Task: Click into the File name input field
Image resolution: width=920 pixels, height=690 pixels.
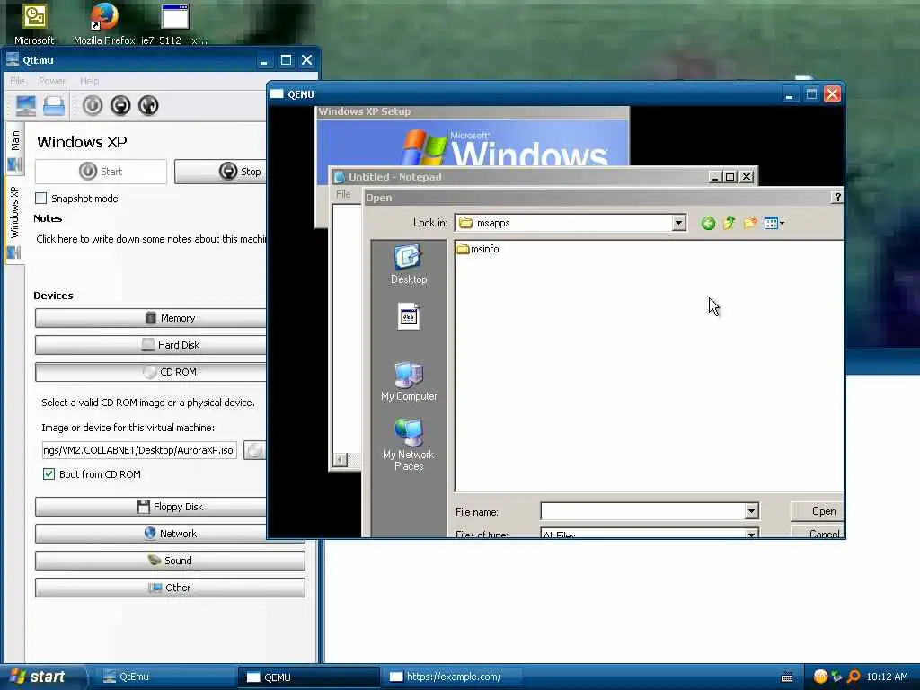Action: click(x=643, y=511)
